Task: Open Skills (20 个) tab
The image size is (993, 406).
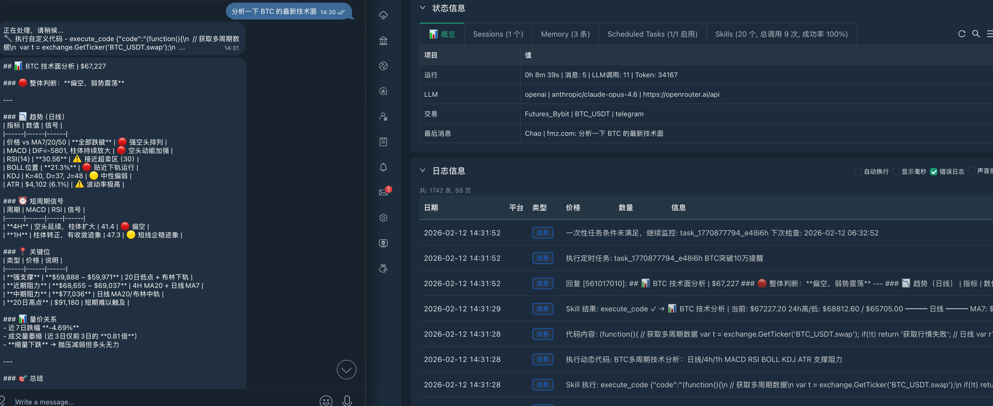Action: click(781, 34)
